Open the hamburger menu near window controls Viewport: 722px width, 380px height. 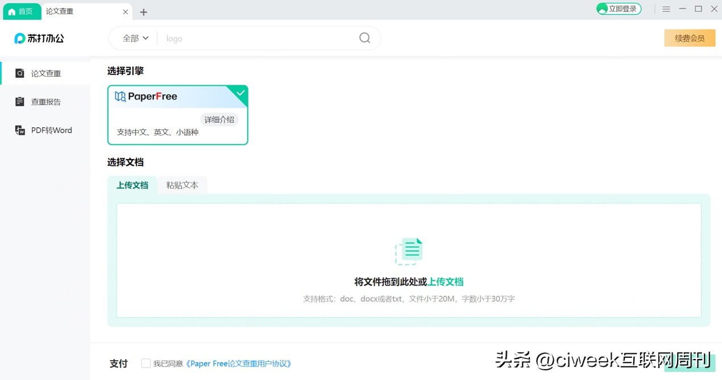coord(666,9)
